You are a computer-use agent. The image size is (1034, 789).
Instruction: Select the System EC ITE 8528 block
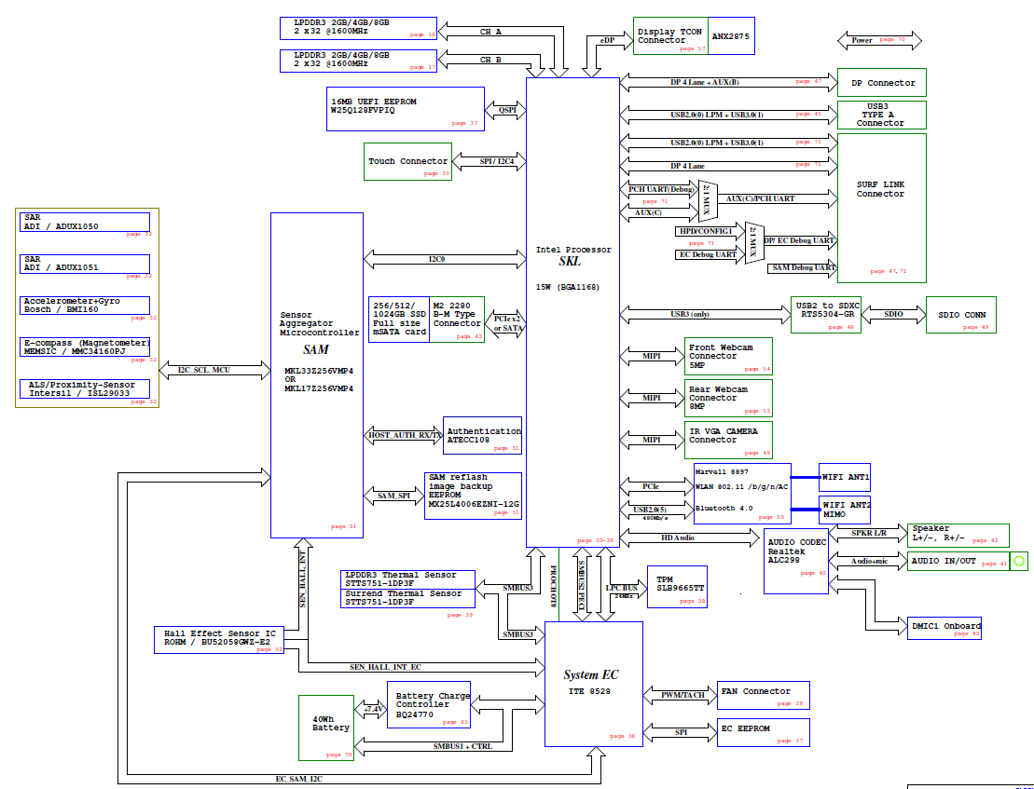pyautogui.click(x=594, y=684)
